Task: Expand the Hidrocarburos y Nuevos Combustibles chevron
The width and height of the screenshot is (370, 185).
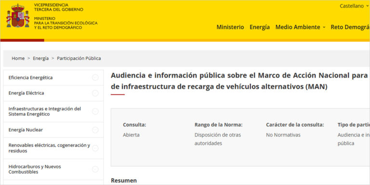Action: [95, 169]
